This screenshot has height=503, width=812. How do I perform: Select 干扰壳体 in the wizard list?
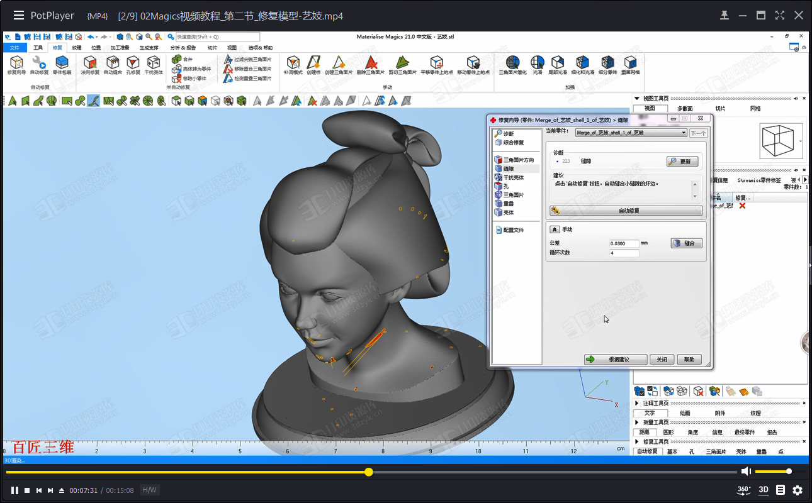508,177
